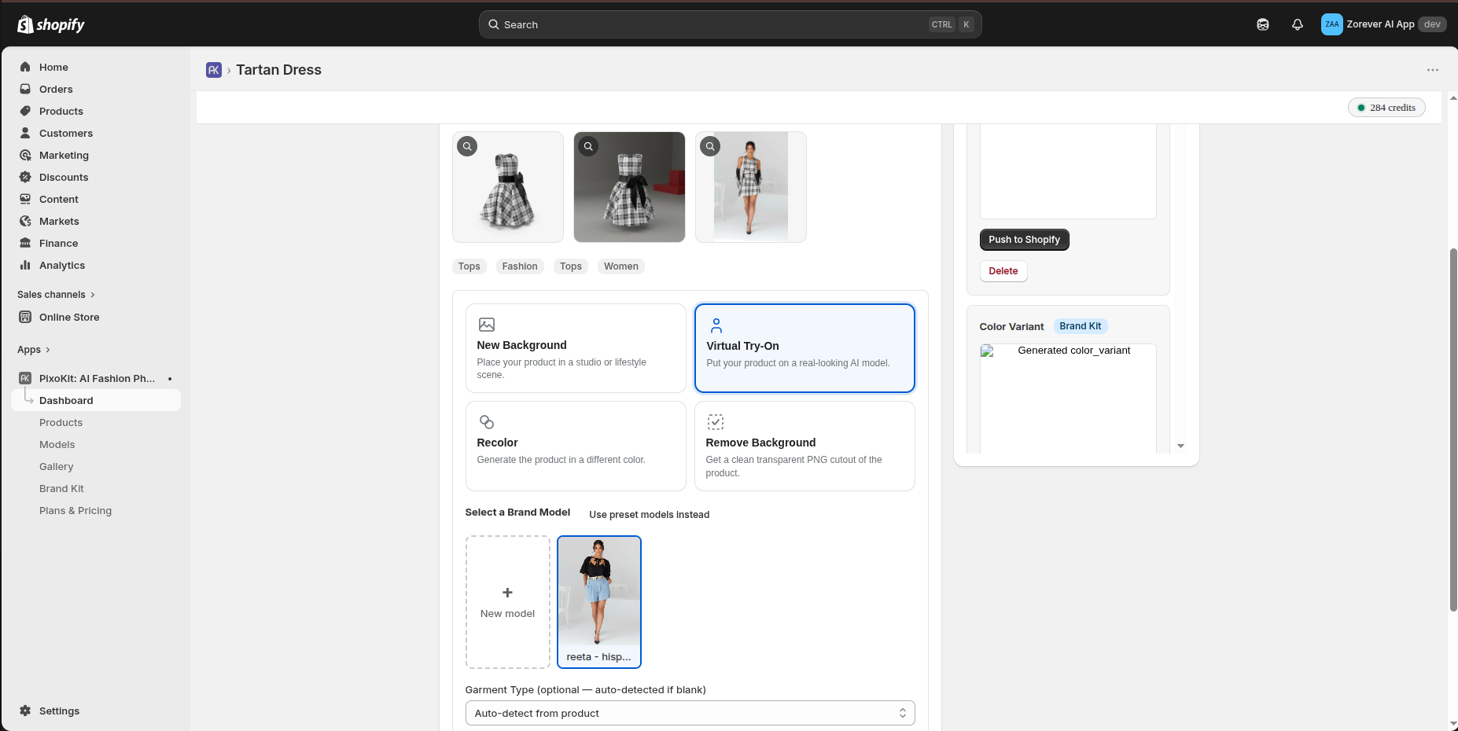Open Plans & Pricing
Screen dimensions: 1458x731
(x=75, y=510)
